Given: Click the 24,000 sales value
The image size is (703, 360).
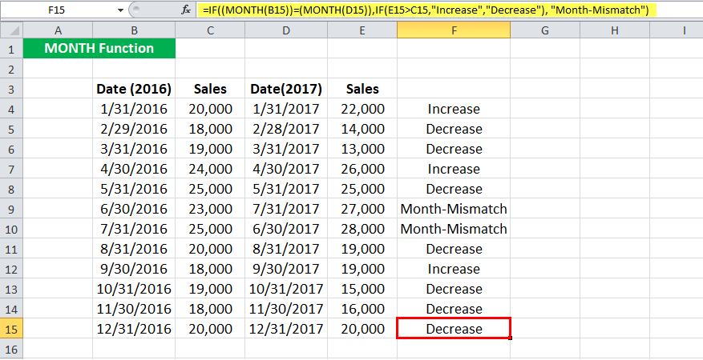Looking at the screenshot, I should 210,169.
